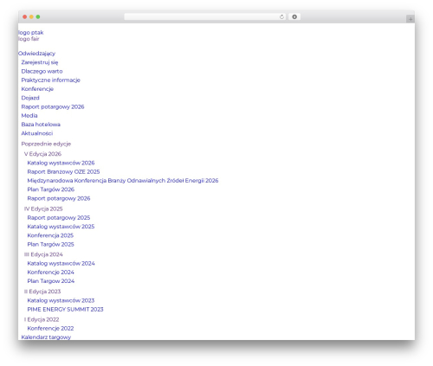This screenshot has width=433, height=366.
Task: Open PIME ENERGY SUMMIT 2023
Action: 65,310
